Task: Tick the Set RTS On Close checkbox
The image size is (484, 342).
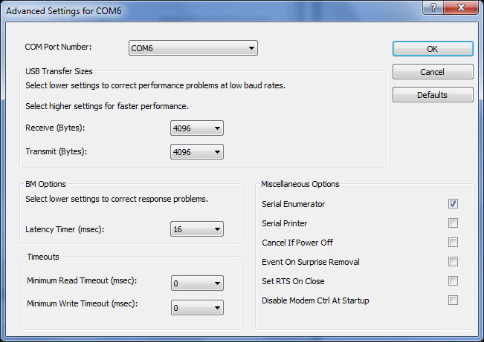Action: click(453, 280)
